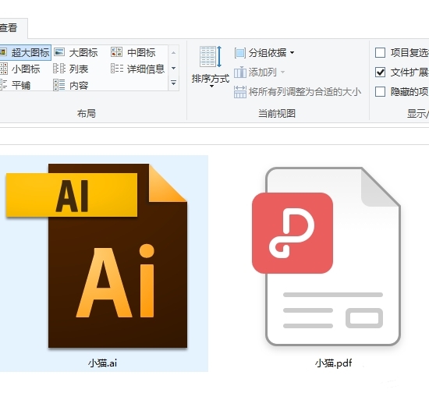The height and width of the screenshot is (393, 429).
Task: Select 大图标 layout option
Action: 76,53
